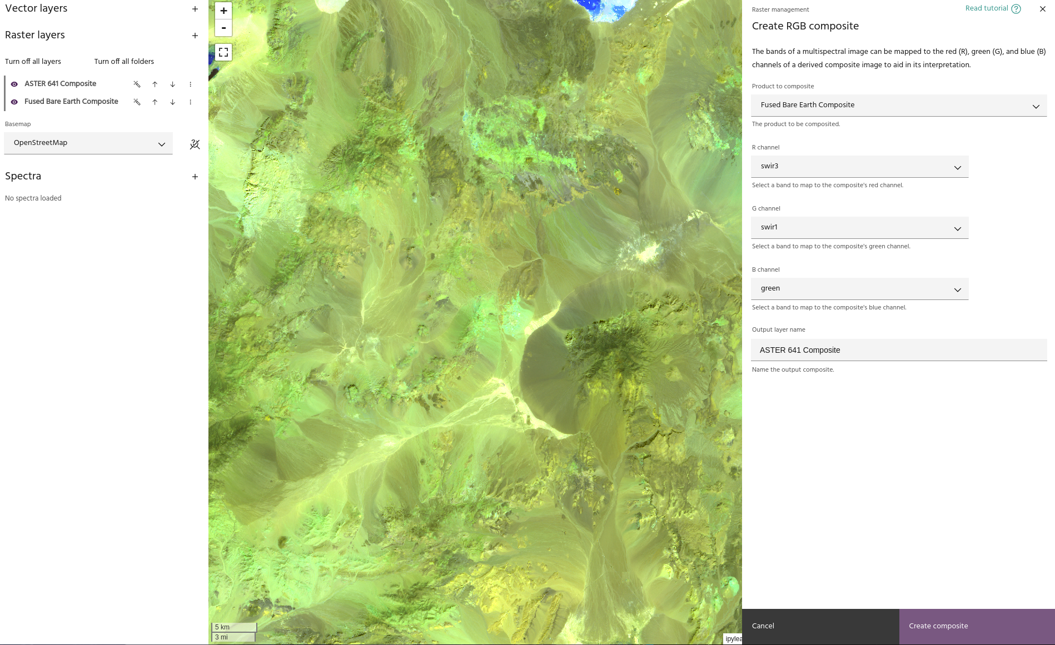Hide the ASTER 641 Composite layer
The height and width of the screenshot is (645, 1055).
pos(14,84)
